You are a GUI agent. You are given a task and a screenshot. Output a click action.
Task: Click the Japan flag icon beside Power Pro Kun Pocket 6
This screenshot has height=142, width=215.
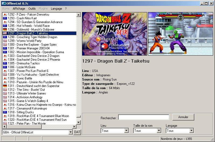pyautogui.click(x=5, y=71)
